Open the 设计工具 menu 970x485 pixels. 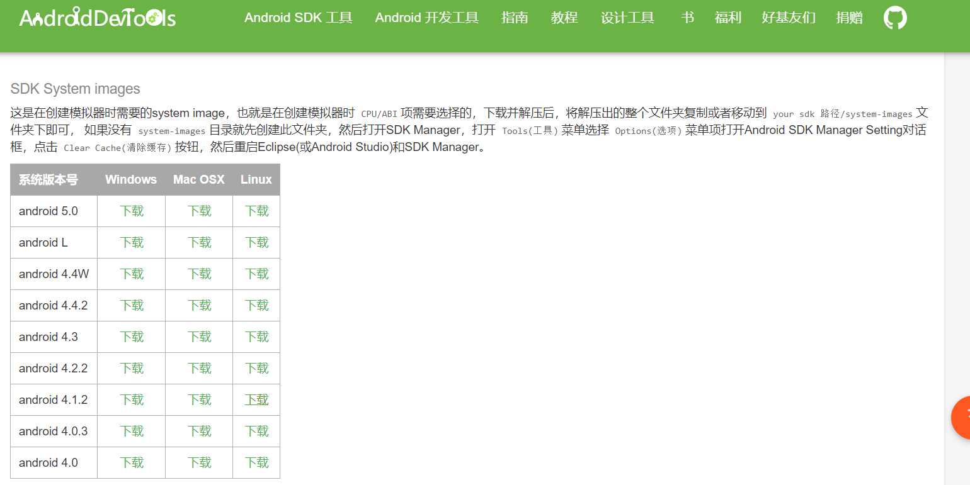tap(627, 18)
